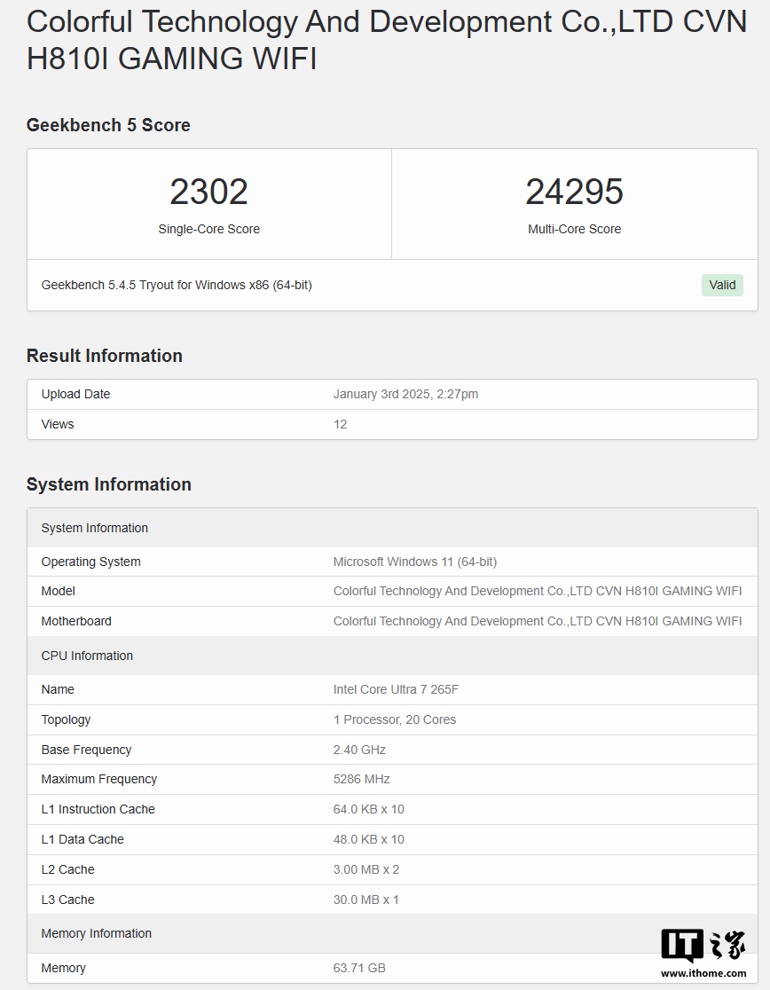Click the multi-core score 24295
This screenshot has width=770, height=990.
tap(574, 192)
